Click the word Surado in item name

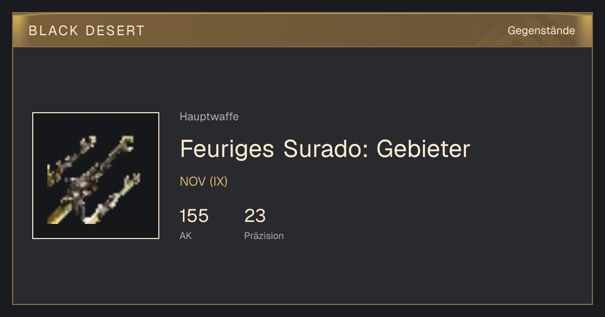click(325, 149)
